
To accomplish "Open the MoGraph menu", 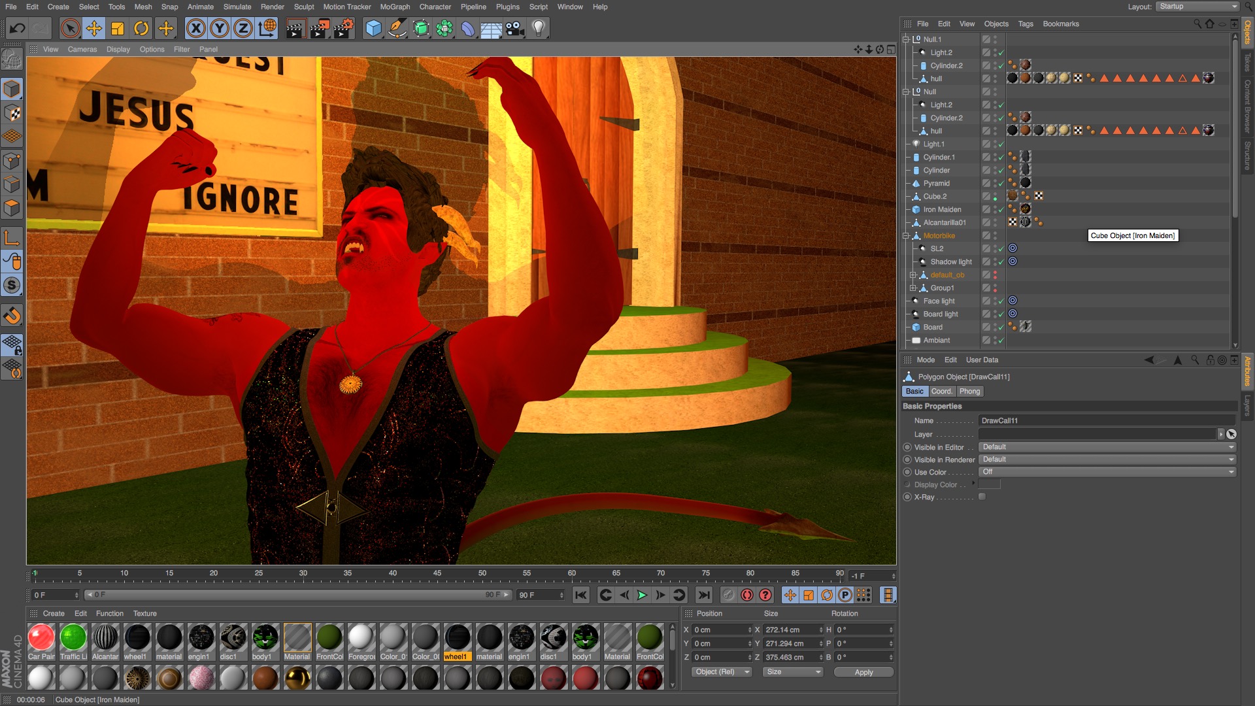I will (x=395, y=7).
